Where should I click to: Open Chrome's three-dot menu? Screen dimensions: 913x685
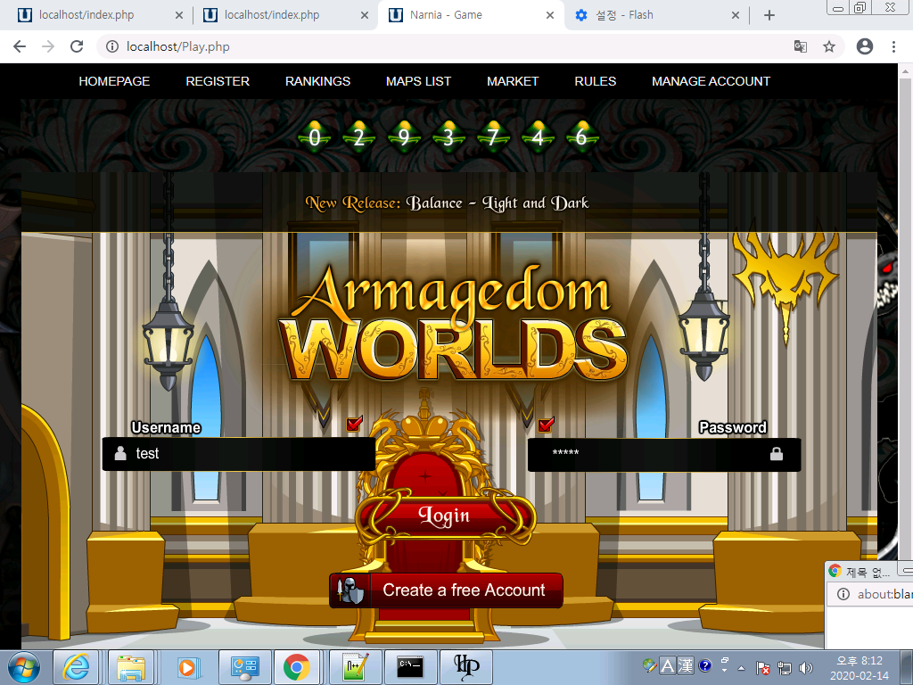click(893, 46)
